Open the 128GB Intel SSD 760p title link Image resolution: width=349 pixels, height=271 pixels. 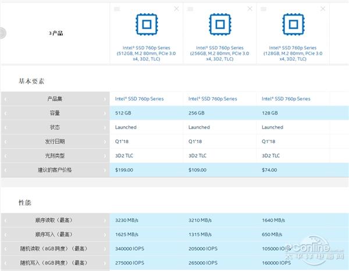(293, 54)
